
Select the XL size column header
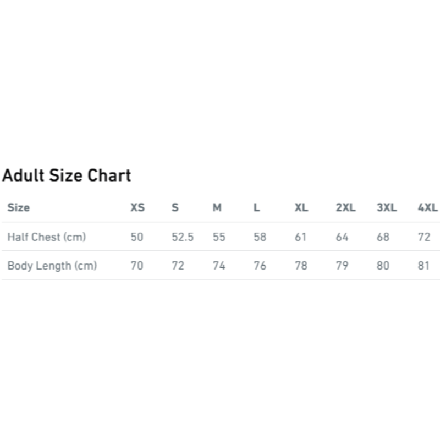(301, 208)
